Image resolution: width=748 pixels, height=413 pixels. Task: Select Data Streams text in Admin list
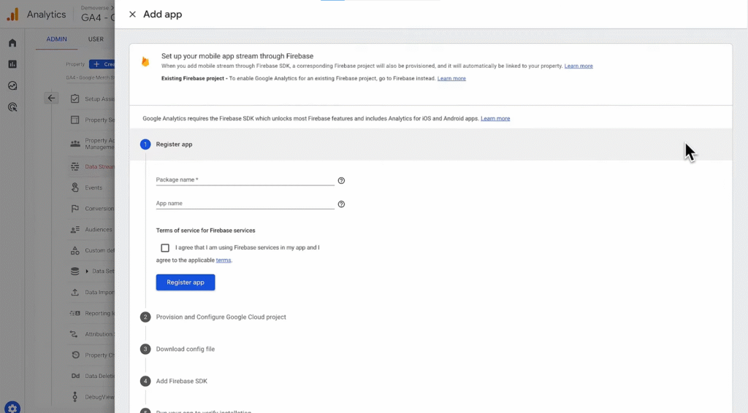[x=99, y=166]
